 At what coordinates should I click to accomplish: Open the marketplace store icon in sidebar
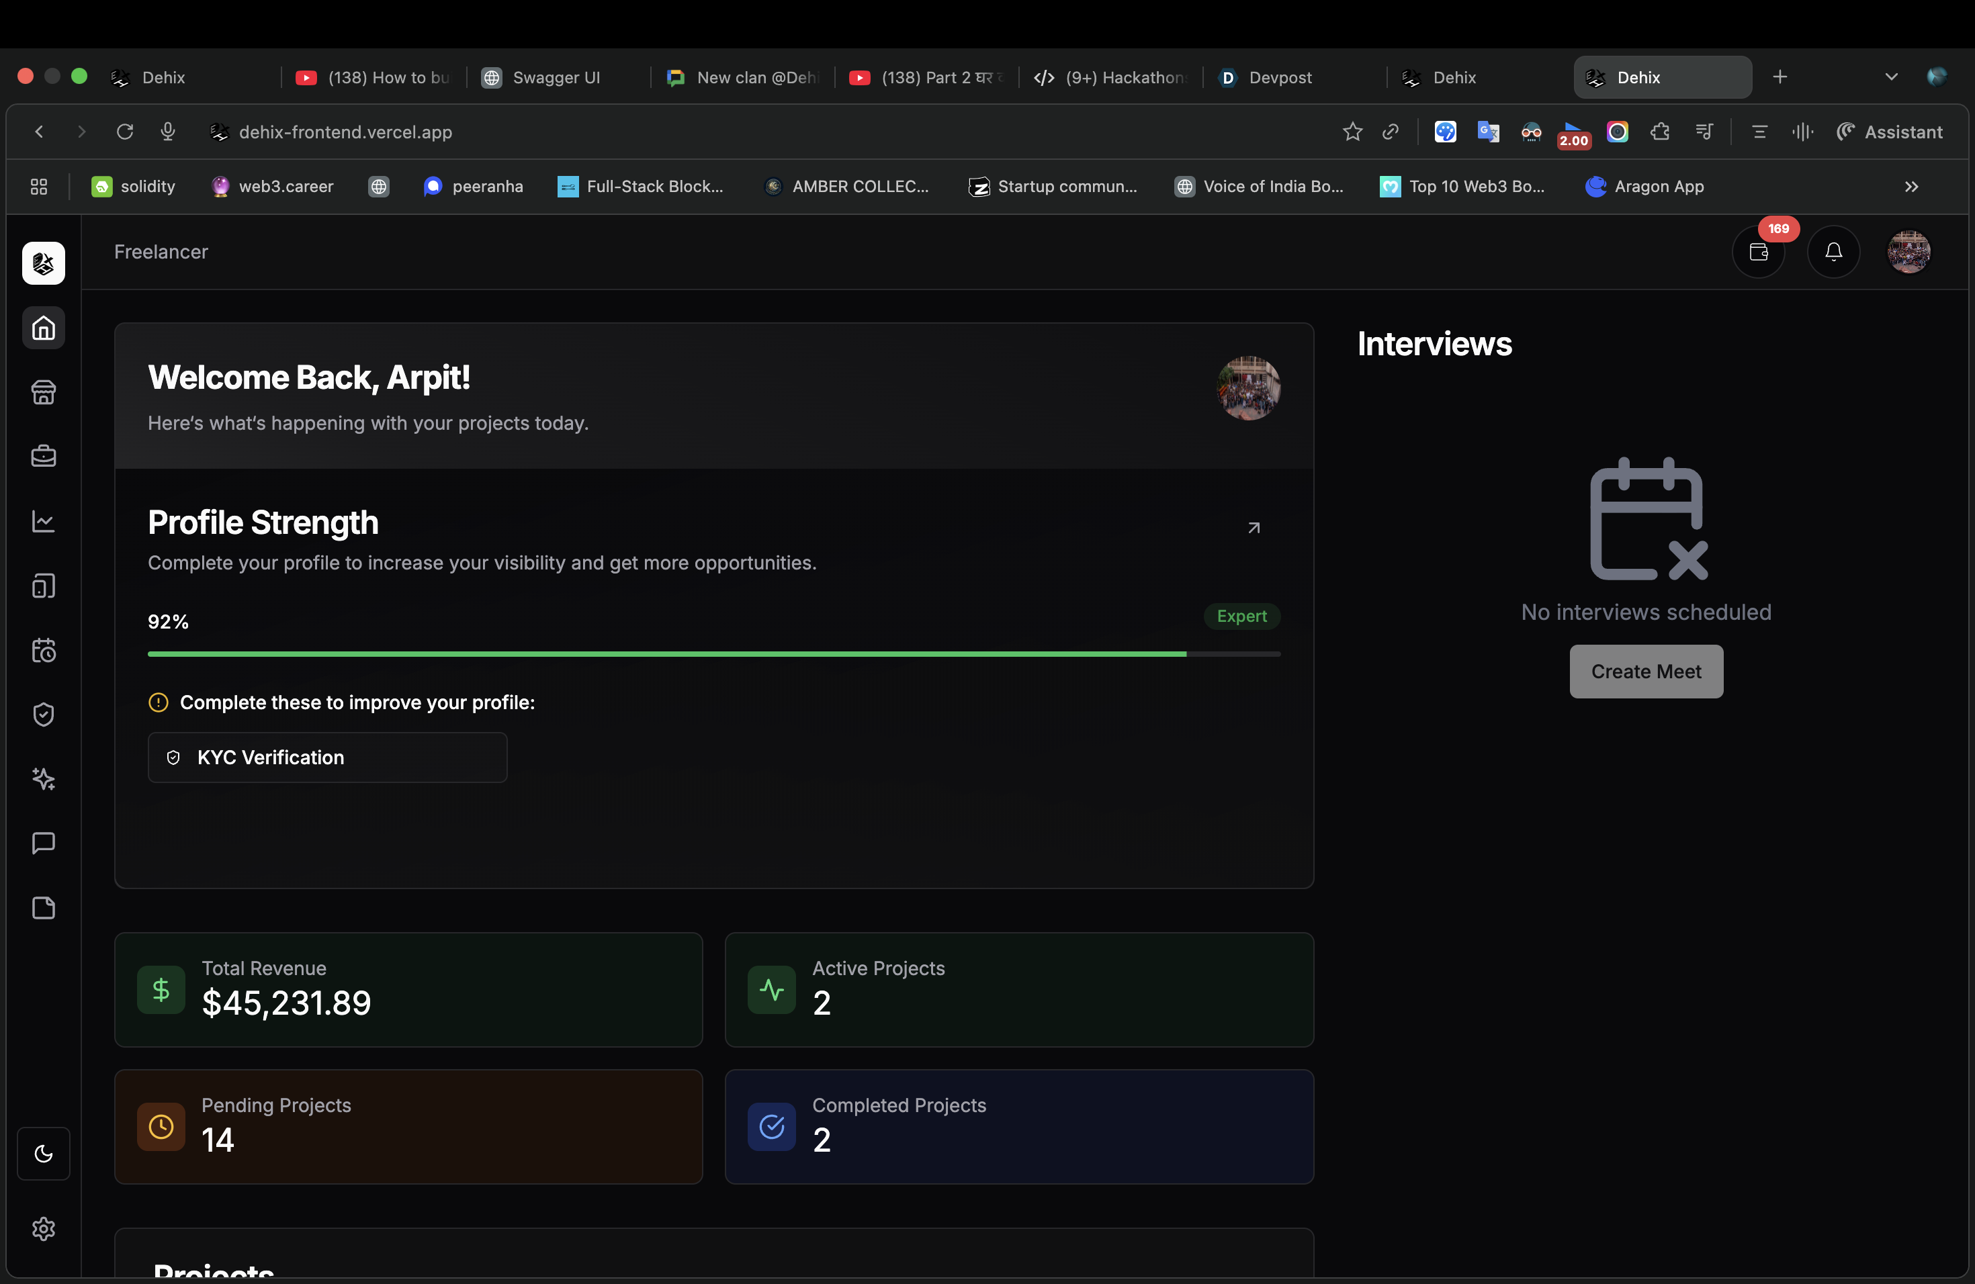coord(43,392)
